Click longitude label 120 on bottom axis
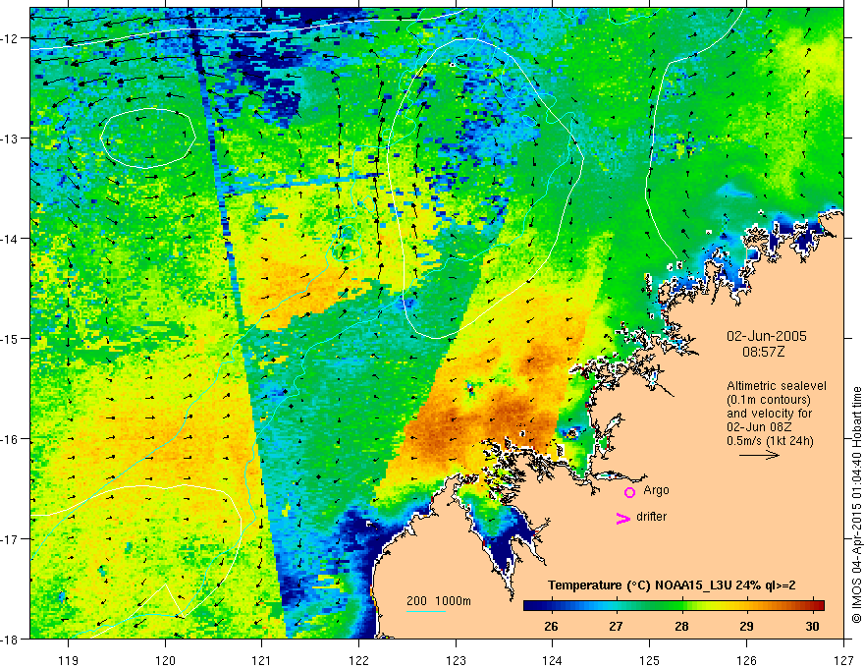The width and height of the screenshot is (864, 668). click(165, 660)
